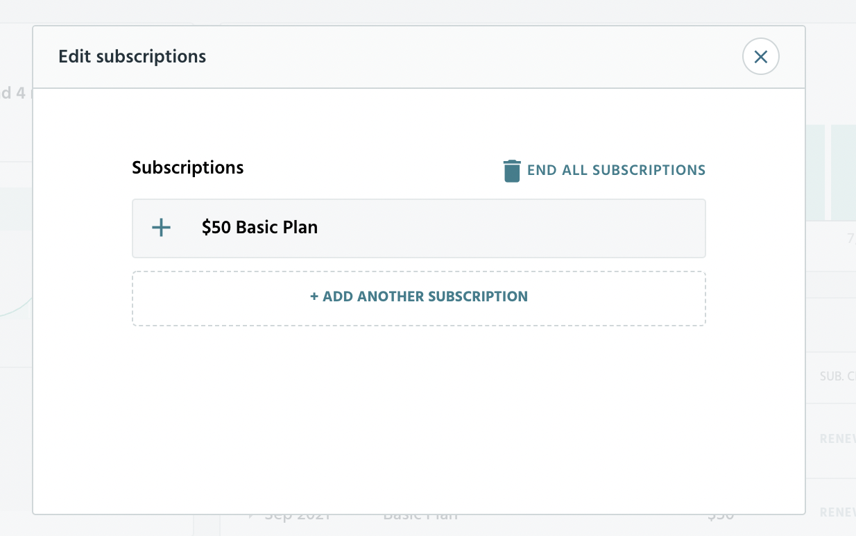Click the Subscriptions section heading
856x536 pixels.
[x=188, y=167]
